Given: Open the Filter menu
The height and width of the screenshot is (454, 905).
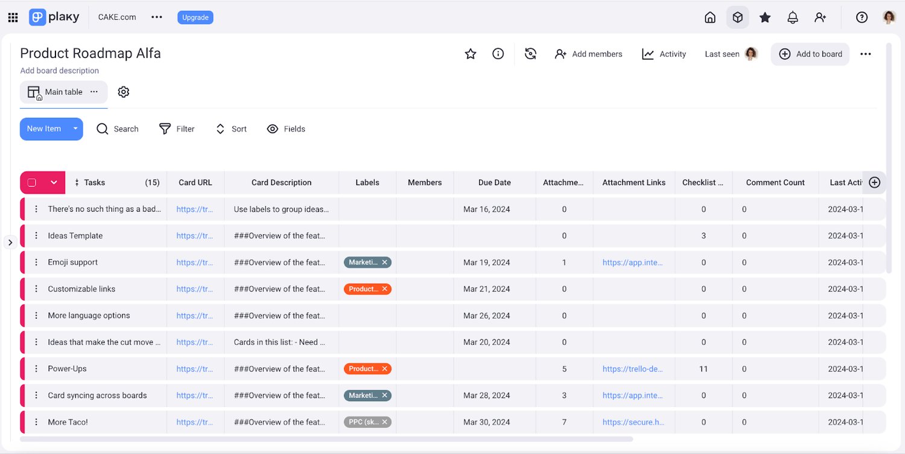Looking at the screenshot, I should click(177, 129).
